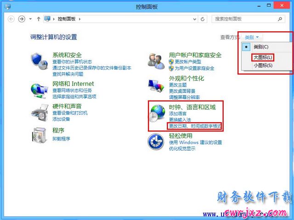Refresh the Control Panel view

[203, 19]
